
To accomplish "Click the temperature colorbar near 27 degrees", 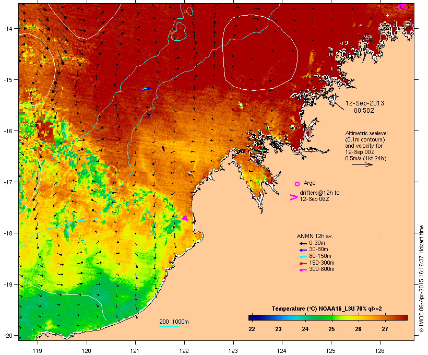I will pos(385,317).
